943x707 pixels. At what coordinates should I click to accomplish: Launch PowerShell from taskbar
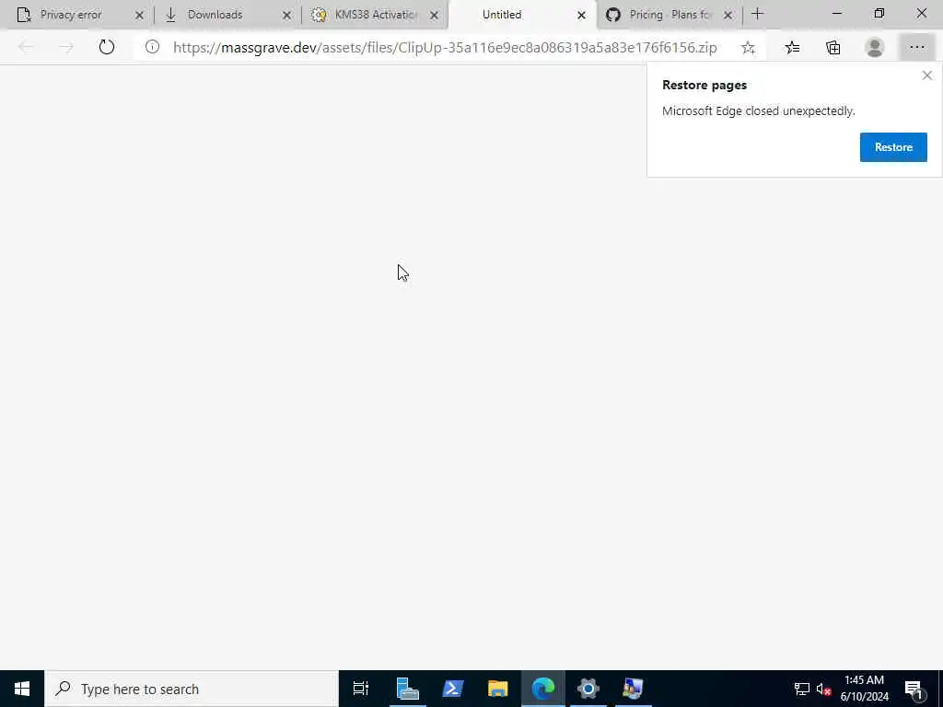(x=452, y=689)
